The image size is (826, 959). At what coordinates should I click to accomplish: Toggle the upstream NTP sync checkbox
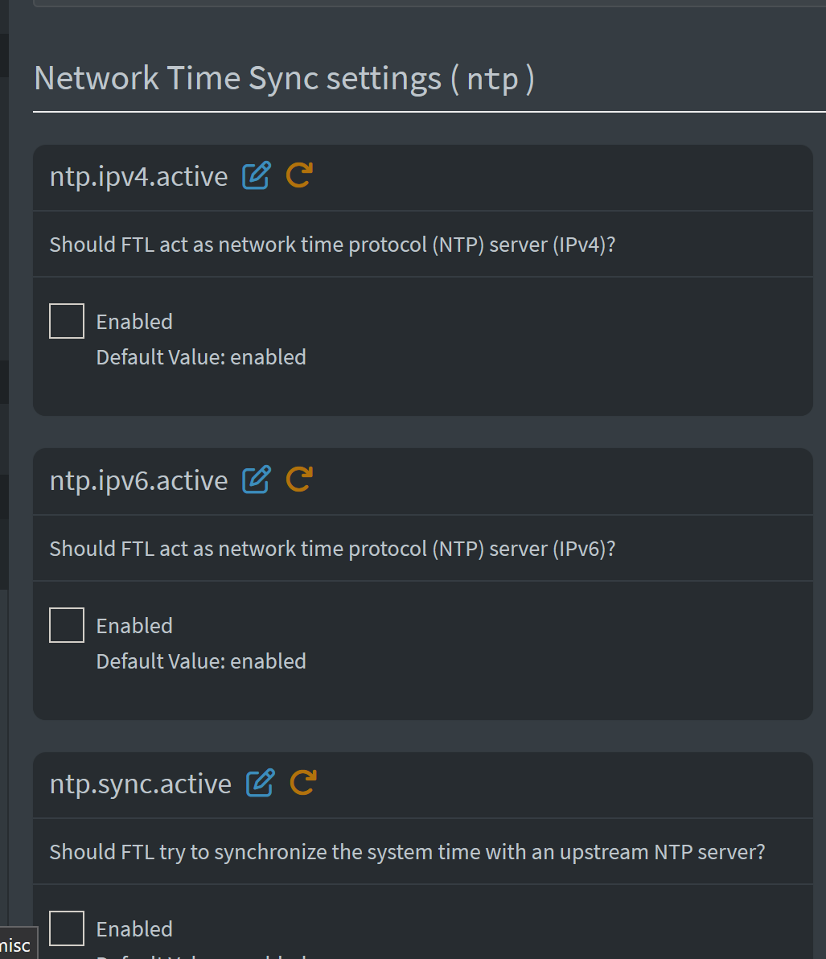pyautogui.click(x=67, y=928)
